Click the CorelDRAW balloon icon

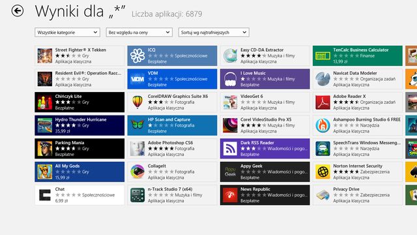tap(137, 102)
